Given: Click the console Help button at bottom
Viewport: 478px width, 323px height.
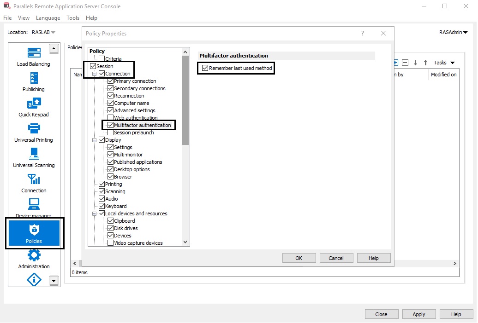Looking at the screenshot, I should (456, 314).
